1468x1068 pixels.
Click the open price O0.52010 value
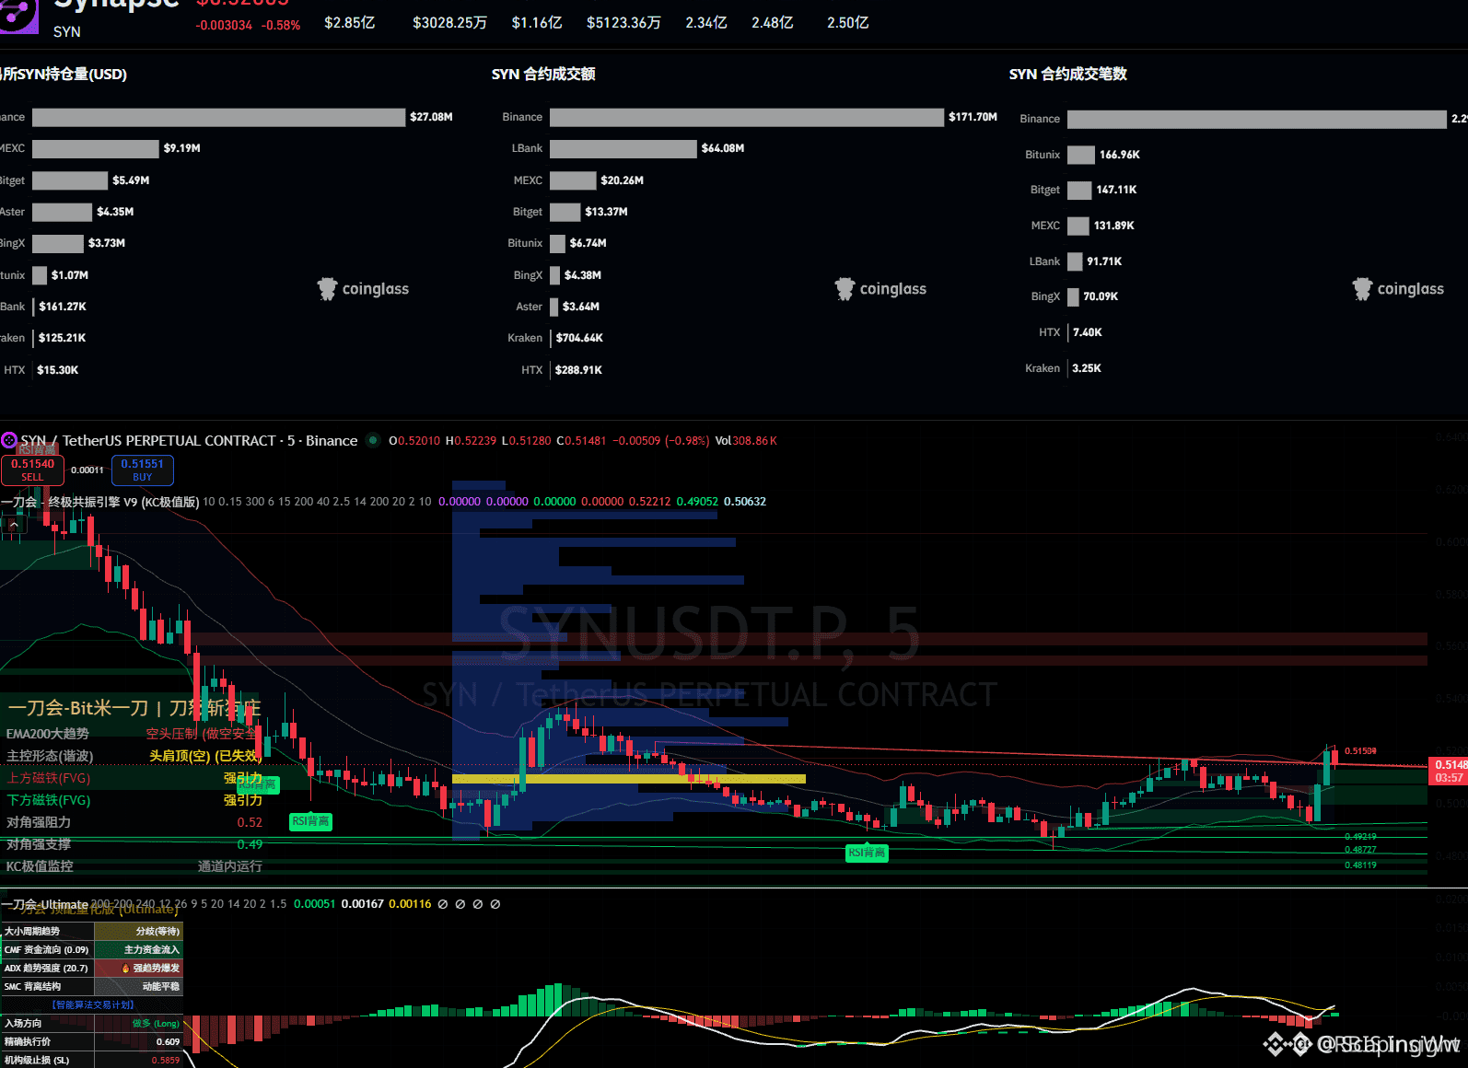414,441
